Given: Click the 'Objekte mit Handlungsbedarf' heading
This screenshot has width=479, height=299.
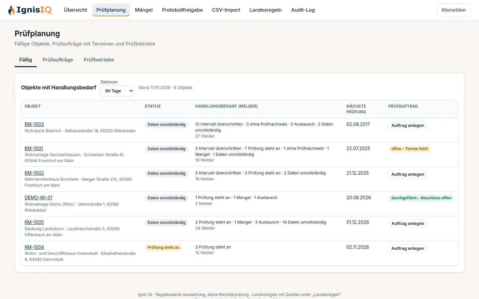Looking at the screenshot, I should pos(59,88).
